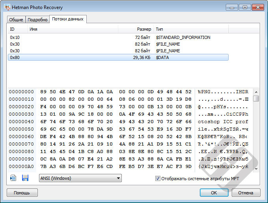Click the Hetman Photo Recovery title icon
This screenshot has width=268, height=203.
coord(7,7)
